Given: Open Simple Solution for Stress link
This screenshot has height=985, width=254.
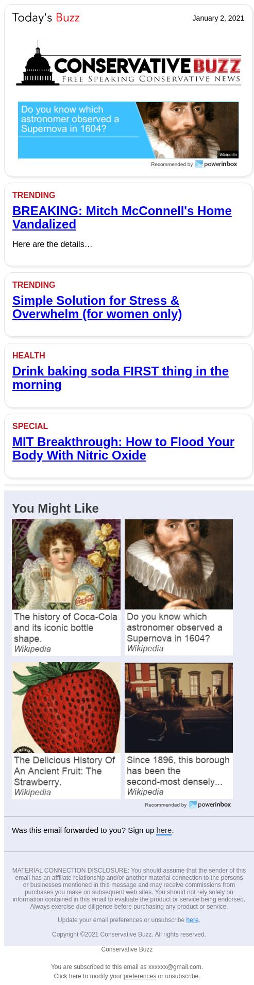Looking at the screenshot, I should point(97,307).
